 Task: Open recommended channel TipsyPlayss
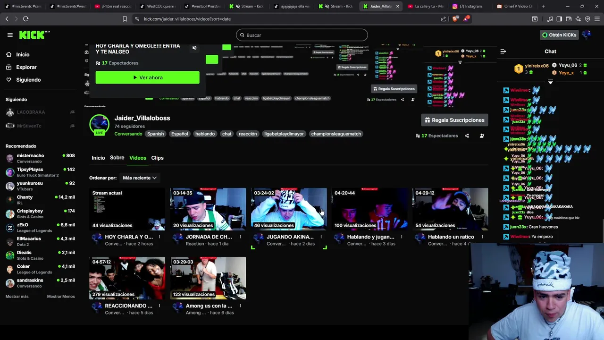click(x=40, y=172)
